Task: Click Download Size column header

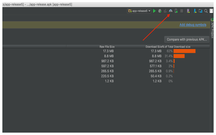Action: pos(154,47)
